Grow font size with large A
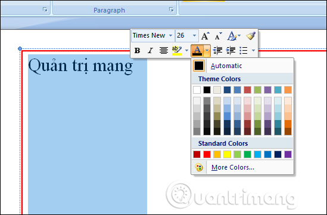Viewport: 327px width, 215px height. pyautogui.click(x=205, y=36)
